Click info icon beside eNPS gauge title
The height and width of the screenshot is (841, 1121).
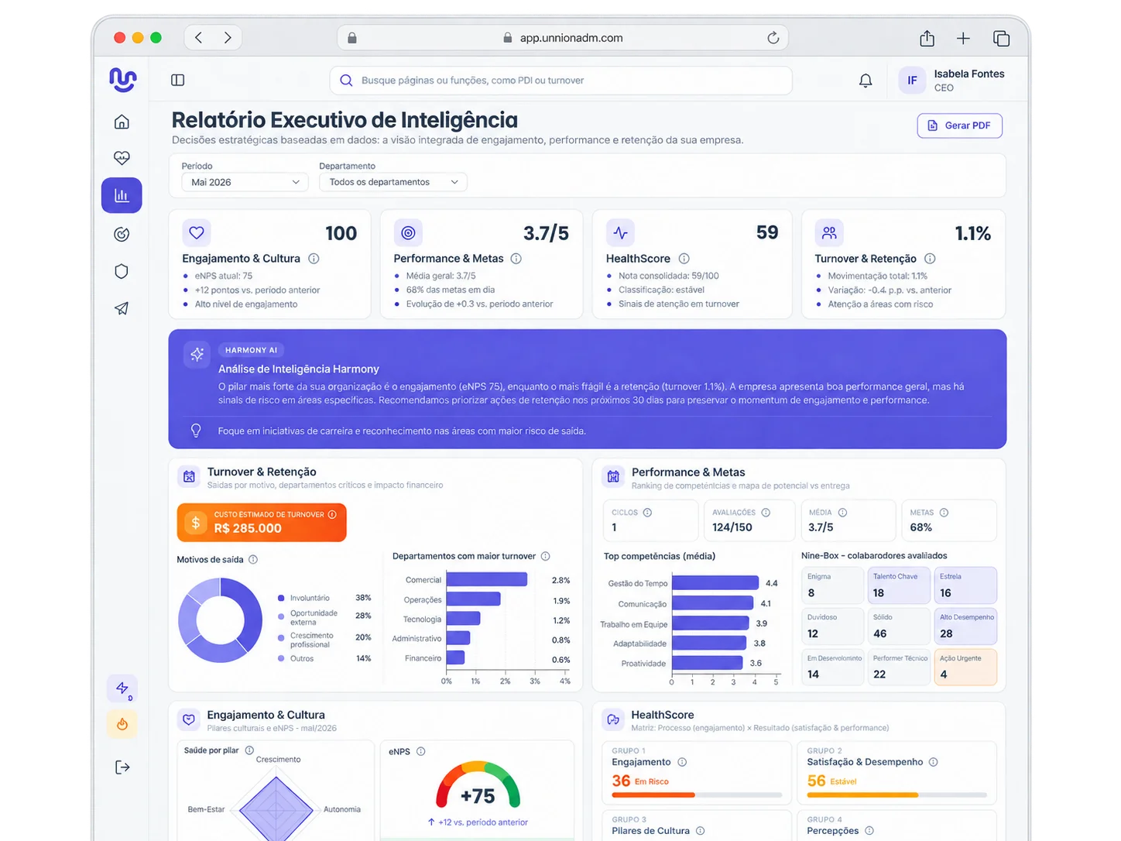click(x=421, y=751)
